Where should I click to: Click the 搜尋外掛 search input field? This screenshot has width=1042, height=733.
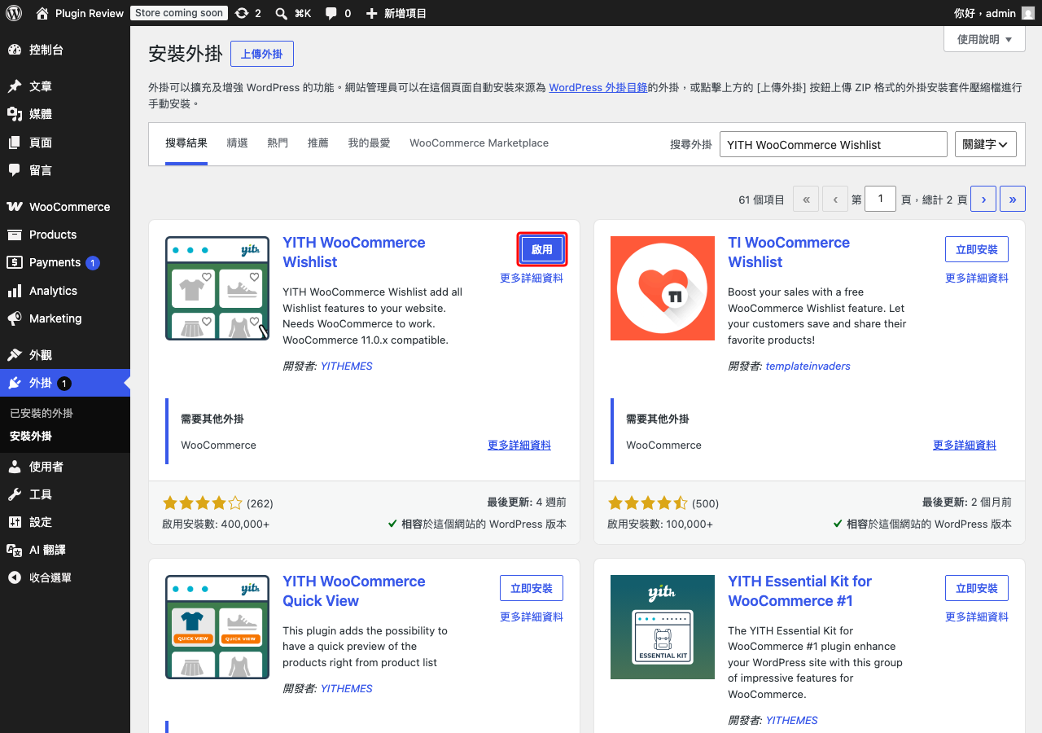pyautogui.click(x=834, y=144)
